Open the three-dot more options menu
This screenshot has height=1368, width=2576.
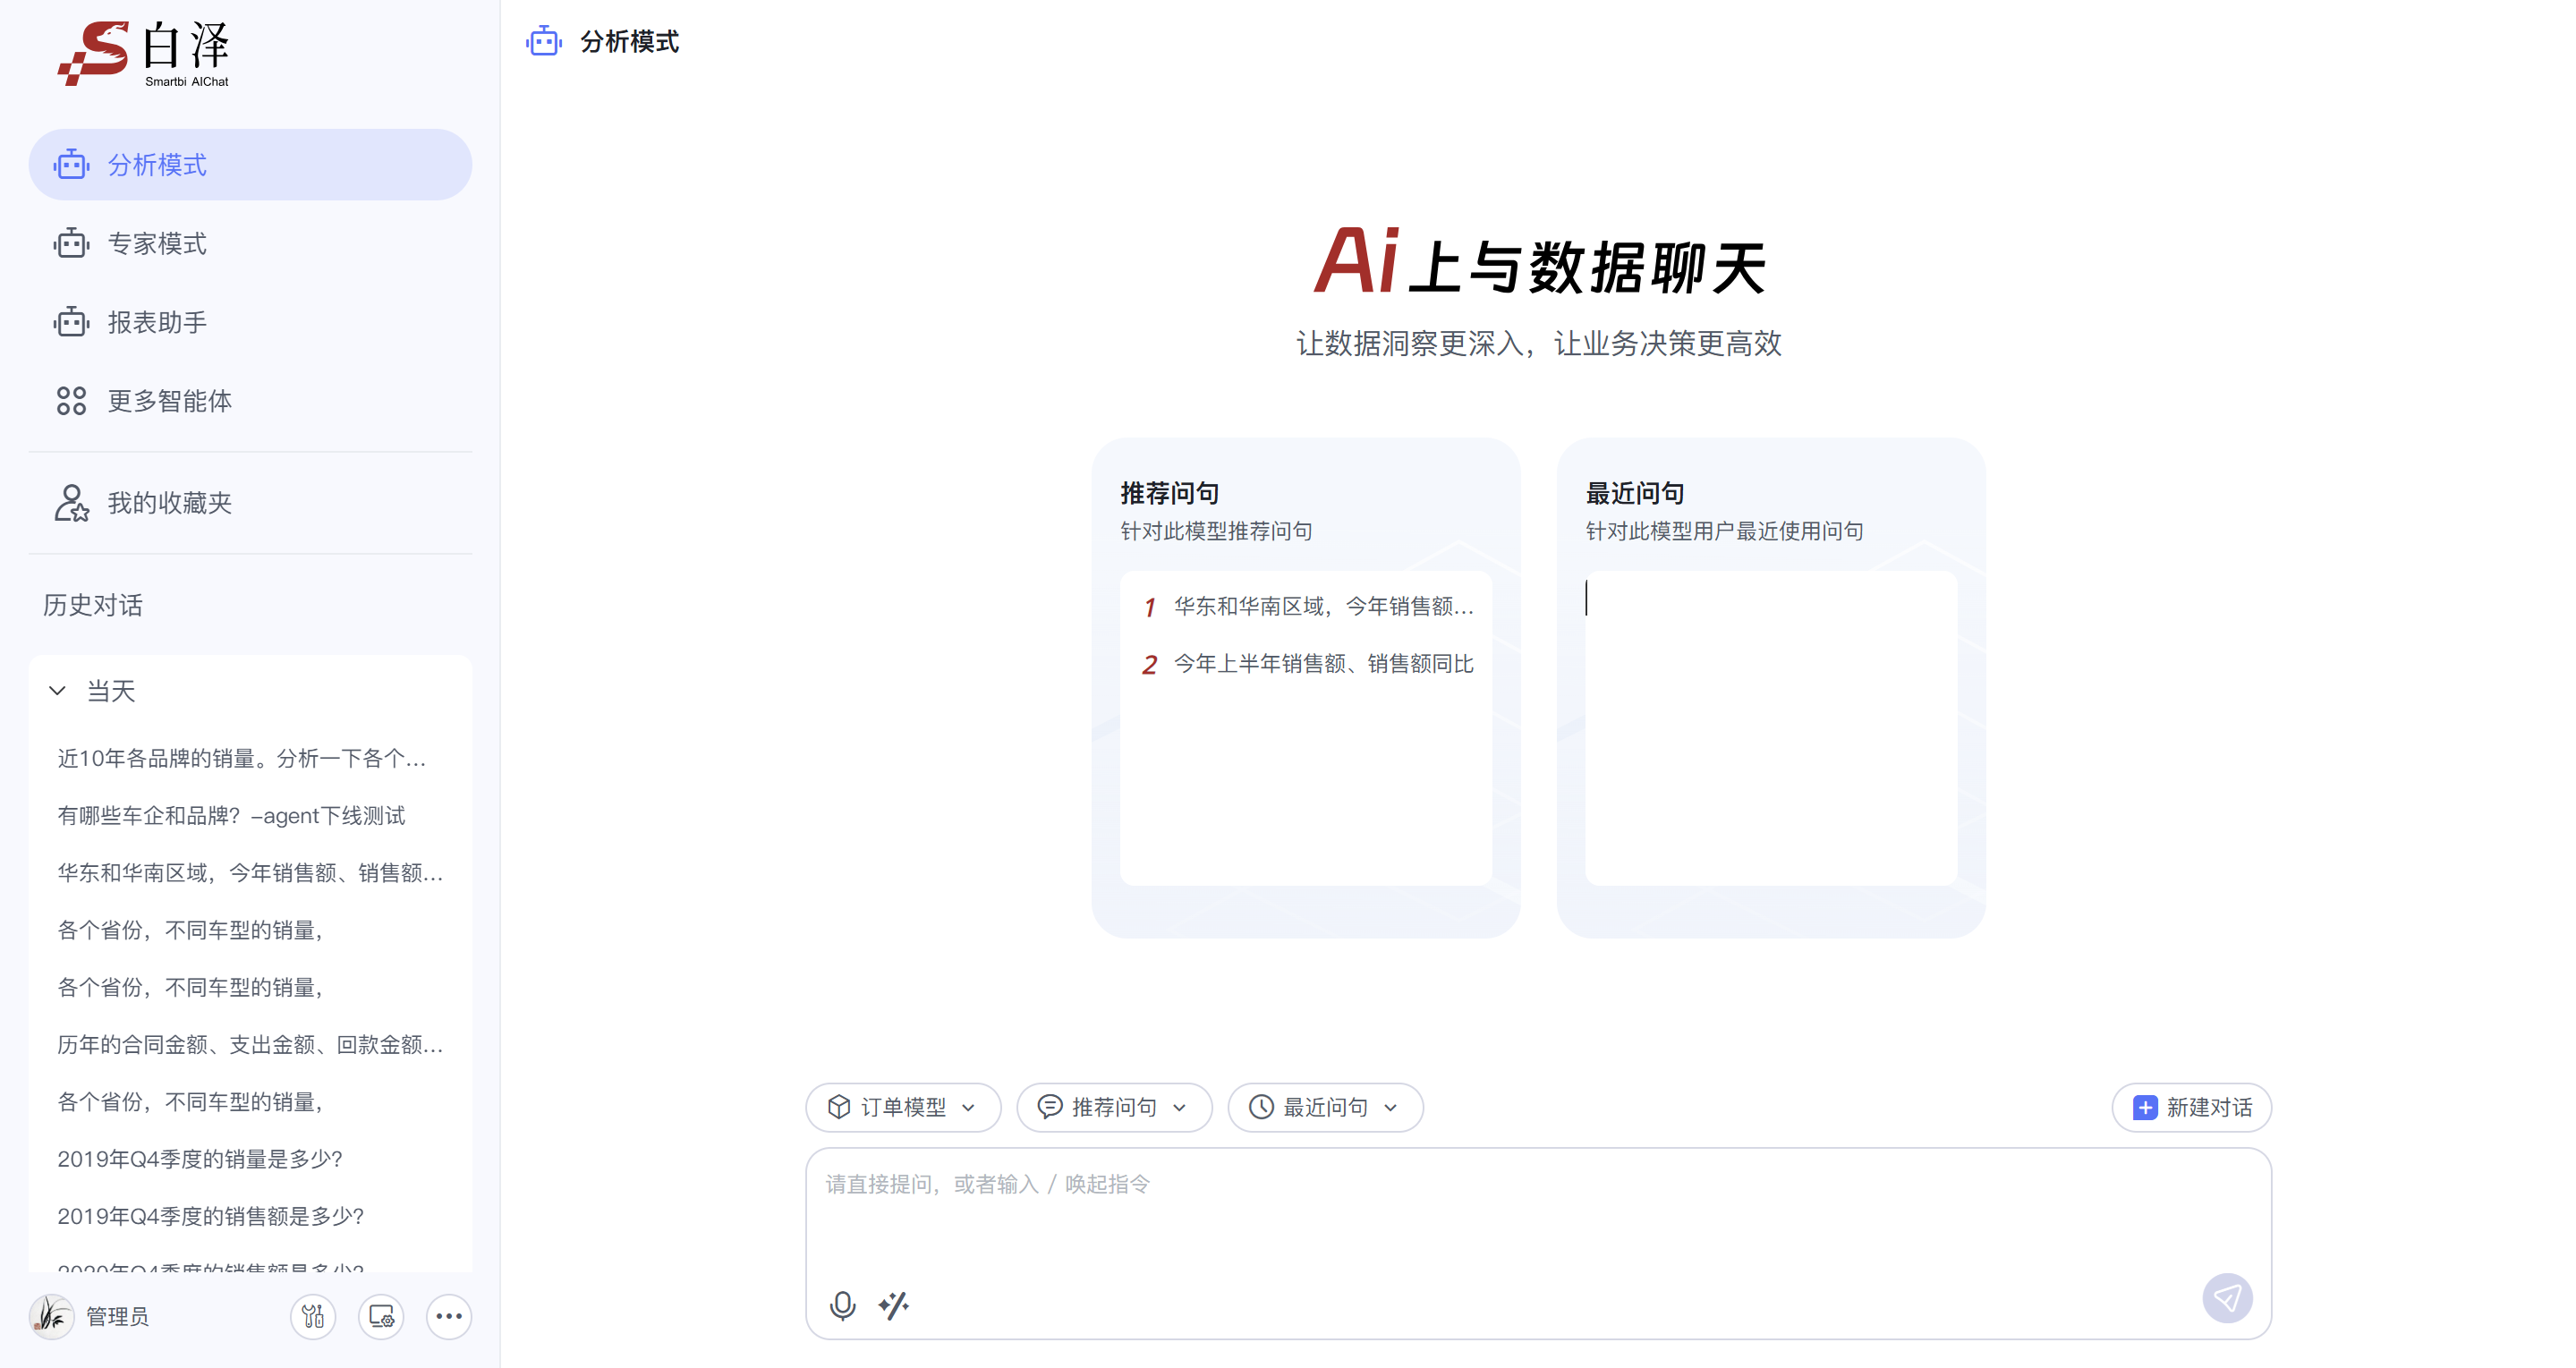449,1316
